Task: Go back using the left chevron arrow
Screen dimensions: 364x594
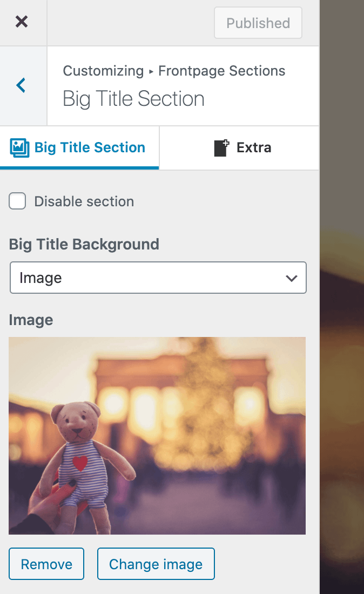Action: coord(21,85)
